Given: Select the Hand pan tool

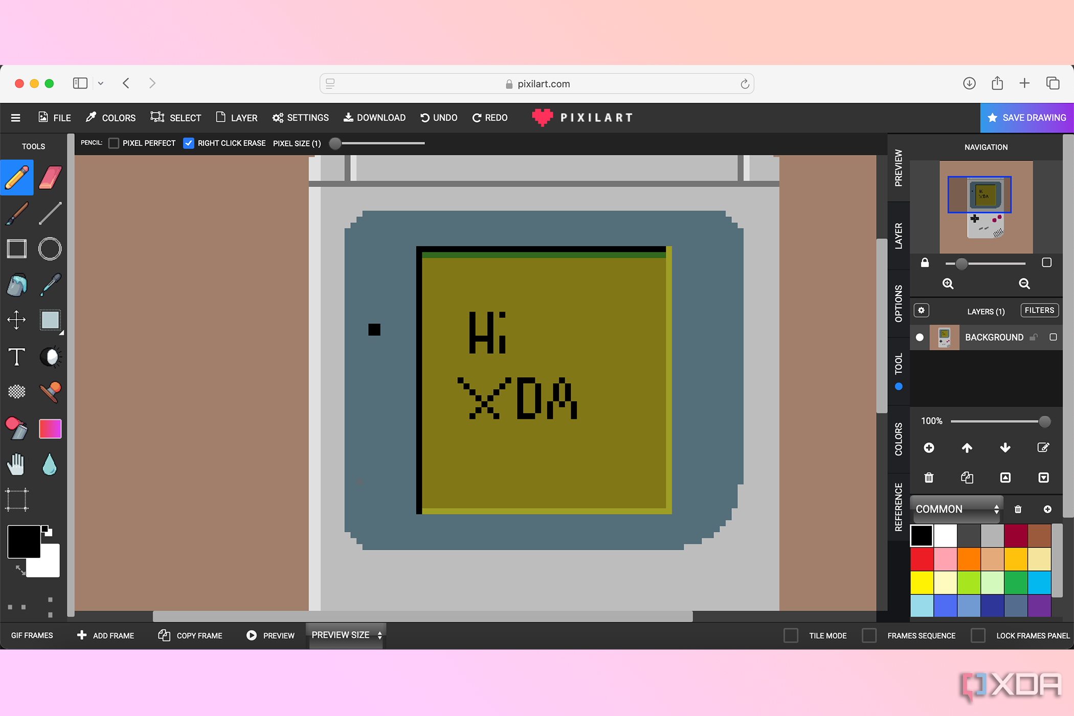Looking at the screenshot, I should pos(17,464).
